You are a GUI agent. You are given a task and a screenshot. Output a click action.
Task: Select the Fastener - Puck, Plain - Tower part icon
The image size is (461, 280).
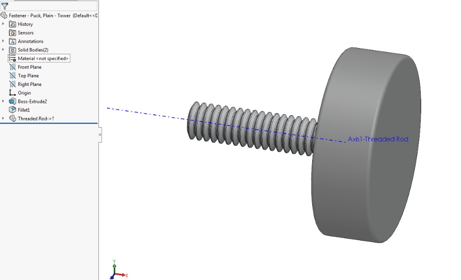click(x=4, y=15)
